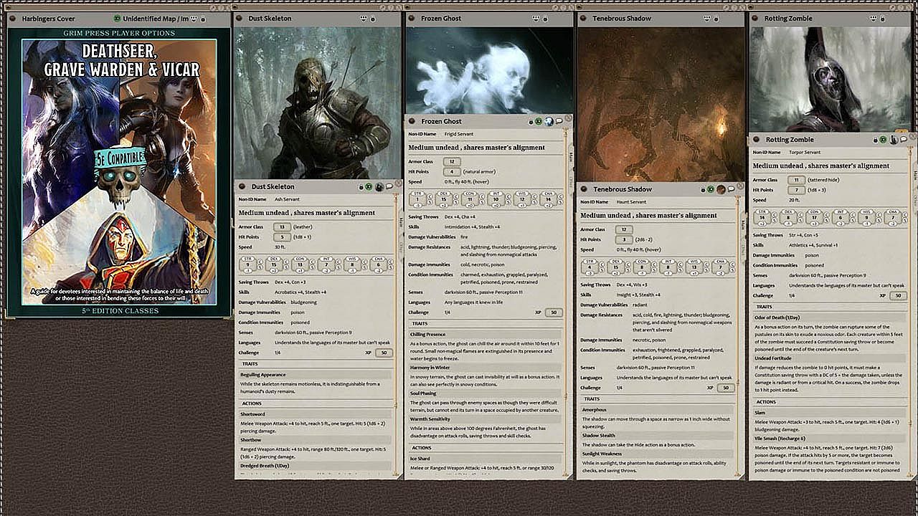Image resolution: width=918 pixels, height=516 pixels.
Task: Click Tenebrous Shadow's XP value field
Action: pos(725,388)
